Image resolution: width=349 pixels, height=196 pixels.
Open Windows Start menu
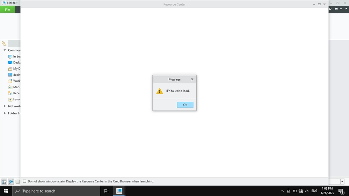[6, 191]
